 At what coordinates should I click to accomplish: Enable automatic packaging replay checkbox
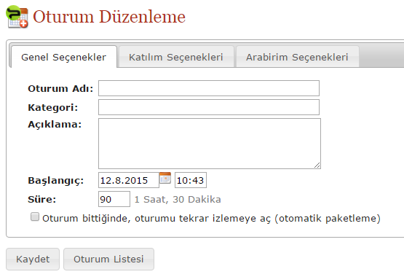tap(35, 217)
